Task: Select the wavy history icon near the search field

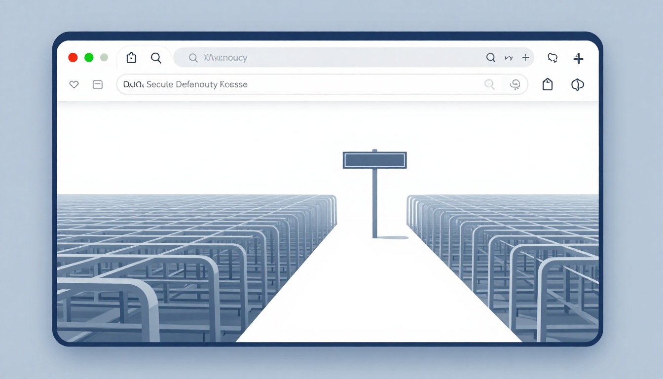Action: [509, 58]
